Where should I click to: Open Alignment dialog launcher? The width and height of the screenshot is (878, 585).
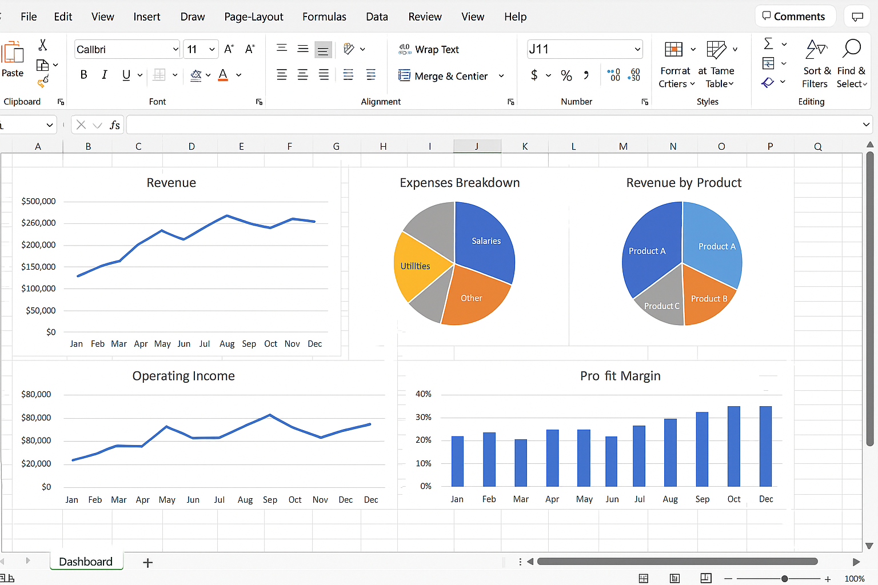(510, 102)
